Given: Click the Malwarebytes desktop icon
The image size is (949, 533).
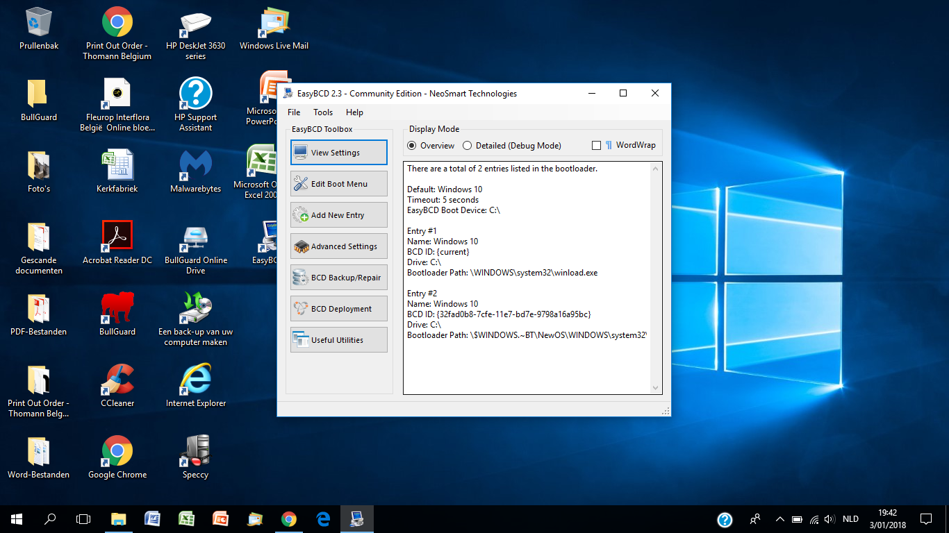Looking at the screenshot, I should click(x=195, y=164).
